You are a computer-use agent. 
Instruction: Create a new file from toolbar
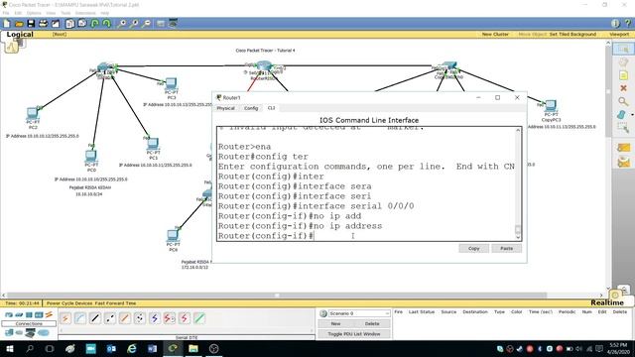[7, 24]
